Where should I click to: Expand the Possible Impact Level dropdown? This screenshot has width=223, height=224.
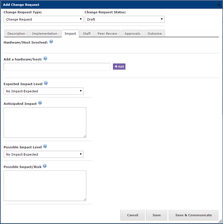click(43, 154)
